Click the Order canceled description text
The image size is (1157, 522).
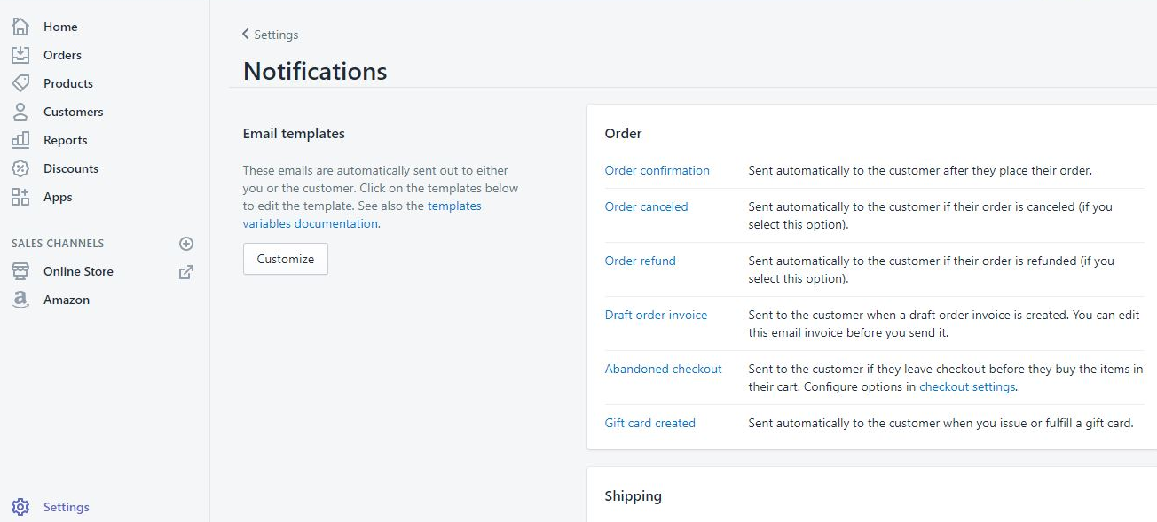(931, 215)
